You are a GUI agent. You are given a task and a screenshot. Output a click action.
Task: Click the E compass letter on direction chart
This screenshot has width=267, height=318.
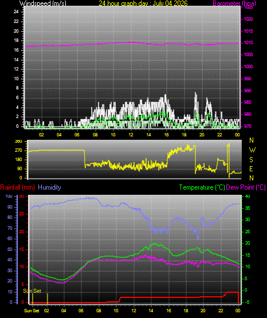(x=251, y=168)
